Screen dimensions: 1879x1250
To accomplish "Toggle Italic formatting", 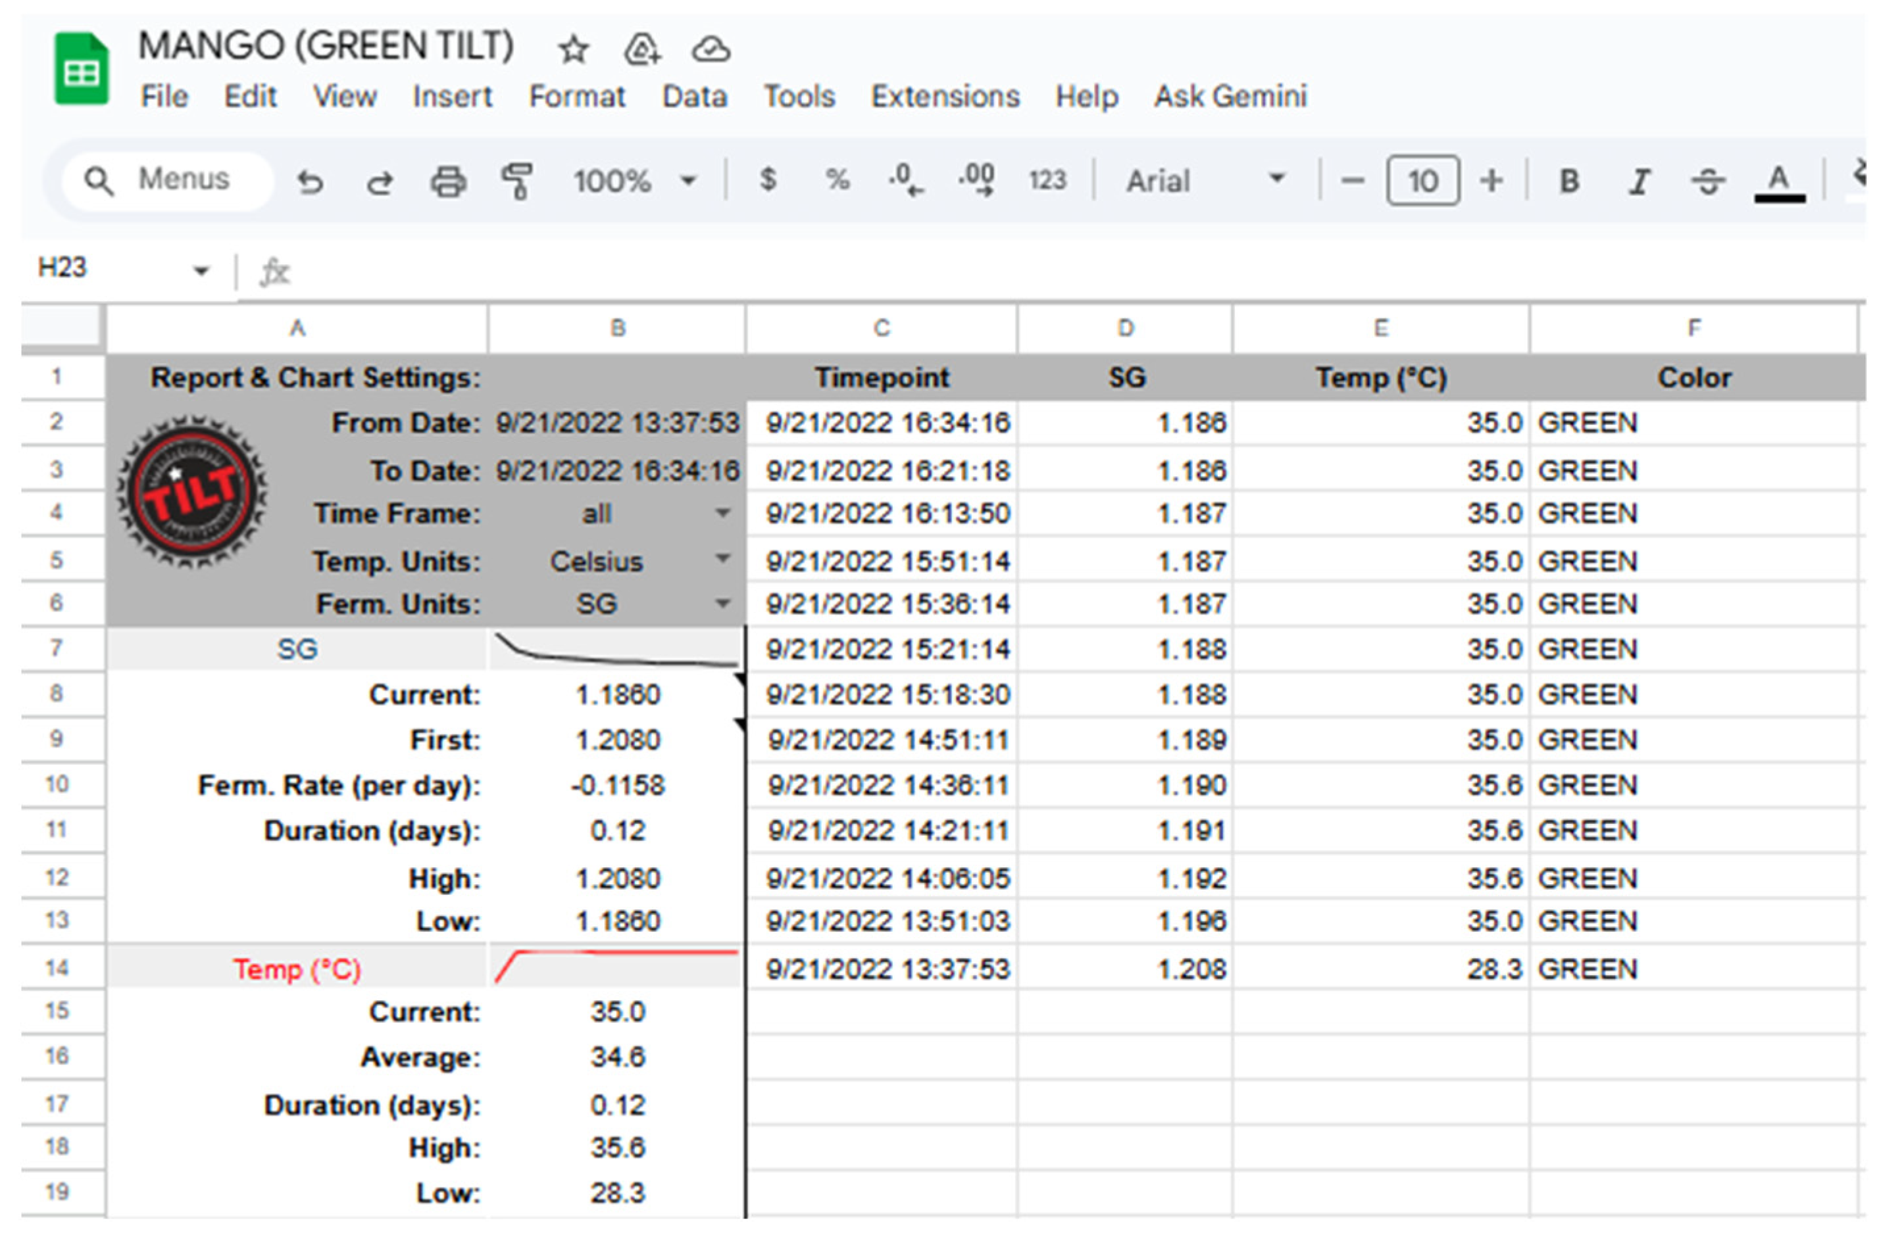I will [1638, 181].
